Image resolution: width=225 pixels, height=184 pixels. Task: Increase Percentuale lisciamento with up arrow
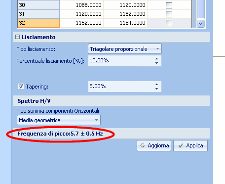coord(156,59)
